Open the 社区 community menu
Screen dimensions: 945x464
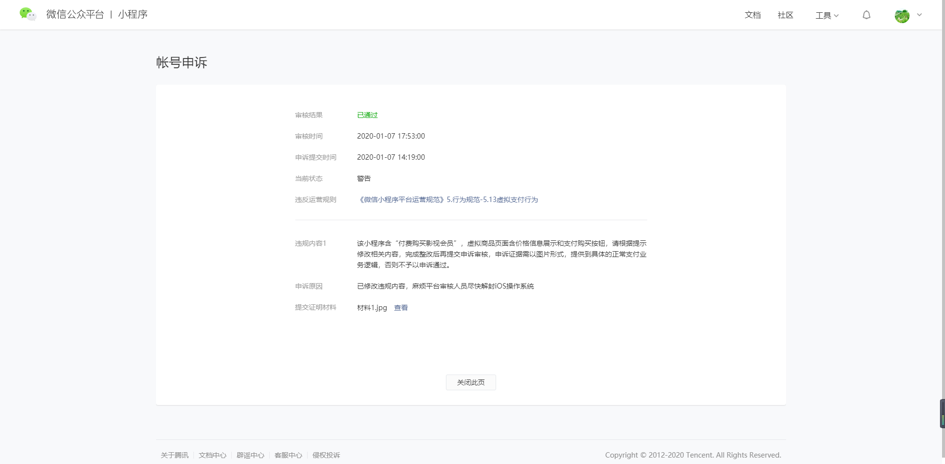coord(786,15)
